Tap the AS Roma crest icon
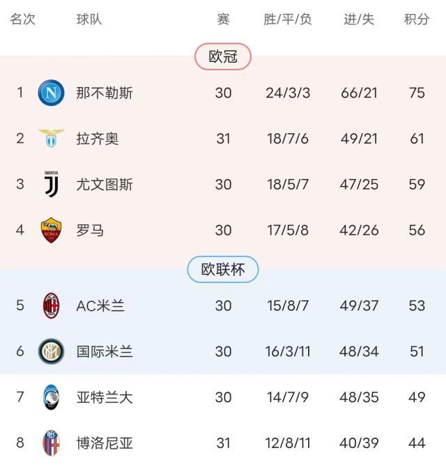Screen dimensions: 446x469 click(51, 230)
